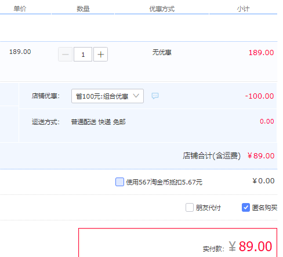Screen dimensions: 283x257
Task: Click the 店铺合计(含运费) ¥89.00 total
Action: tap(228, 155)
